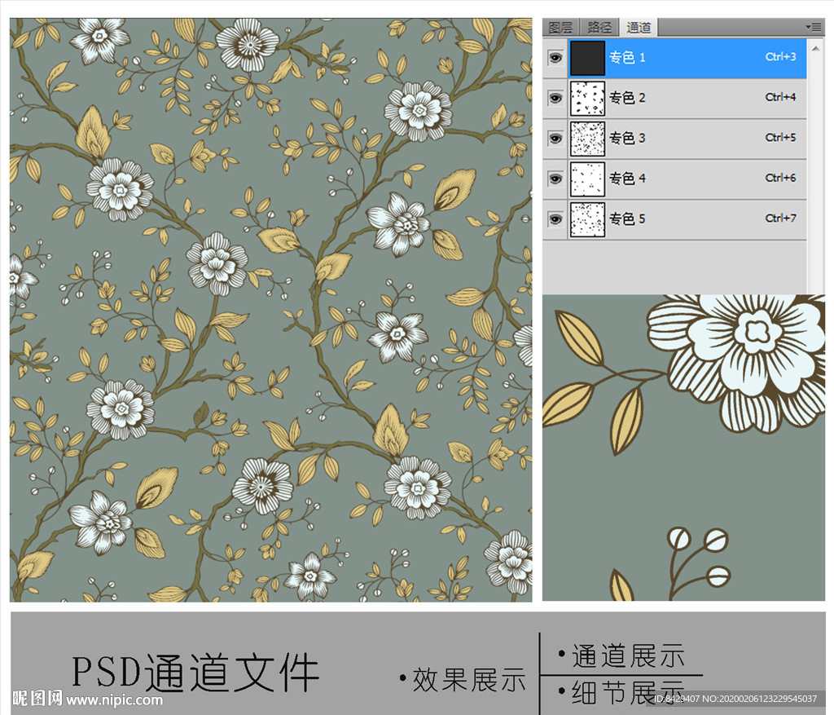This screenshot has width=834, height=715.
Task: Click the scroll-up arrow in channels panel
Action: point(815,48)
